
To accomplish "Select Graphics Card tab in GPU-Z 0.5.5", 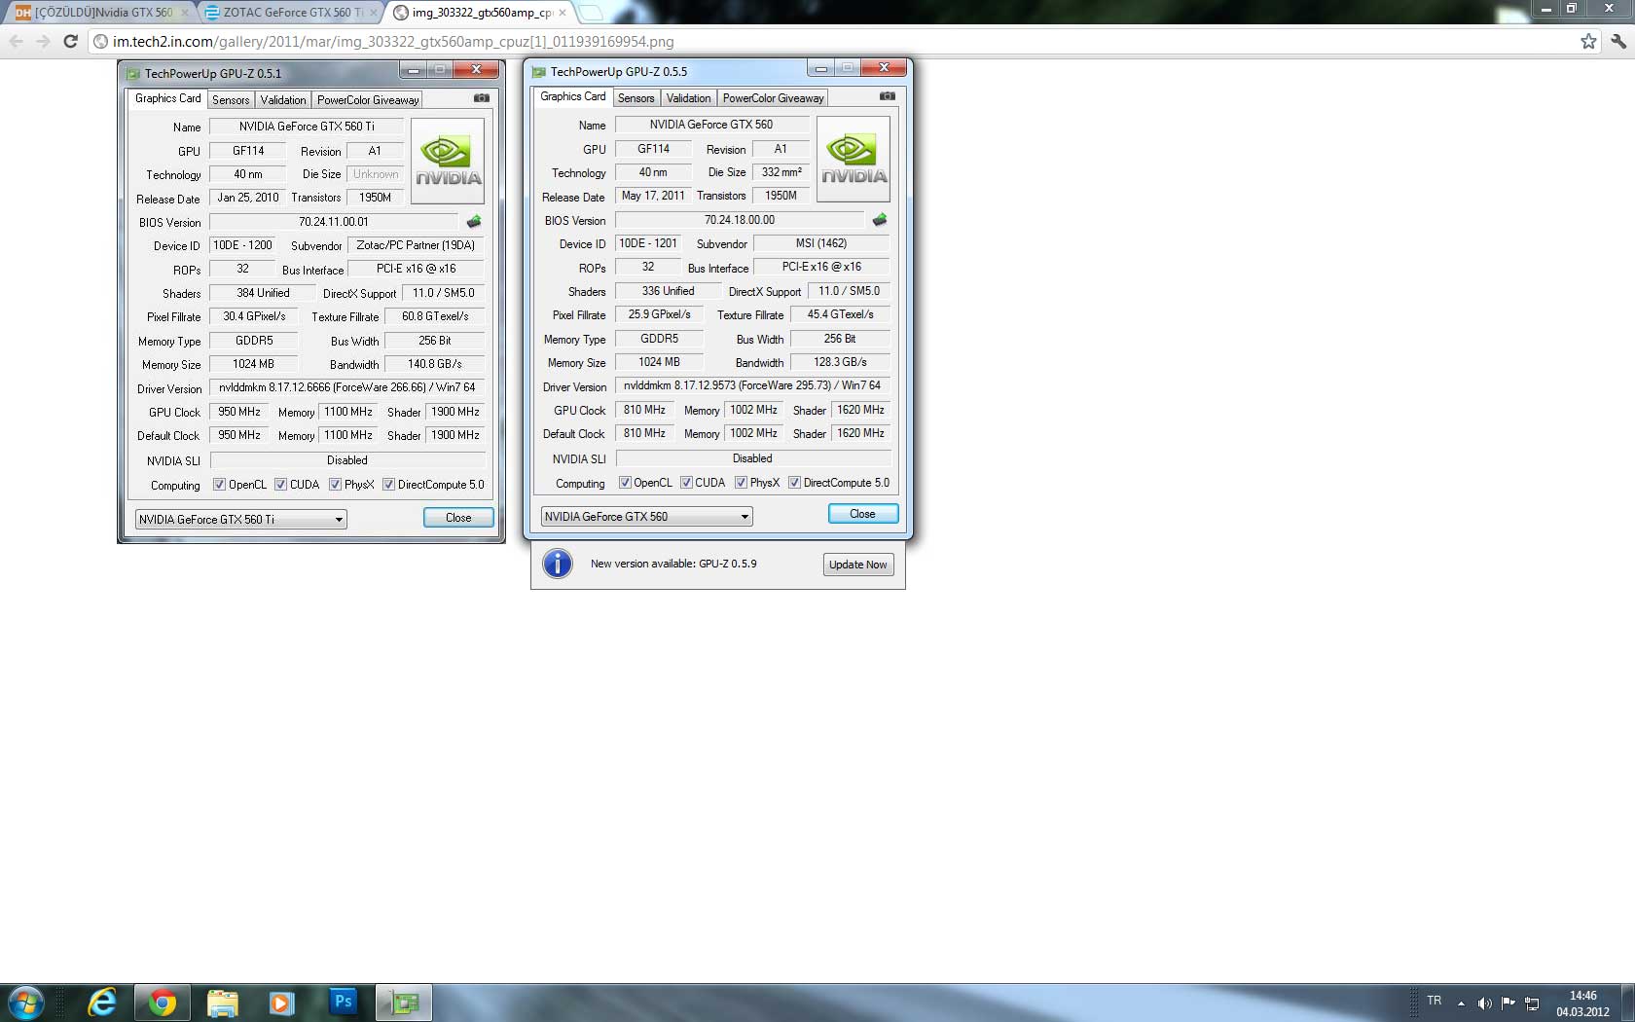I will 573,96.
